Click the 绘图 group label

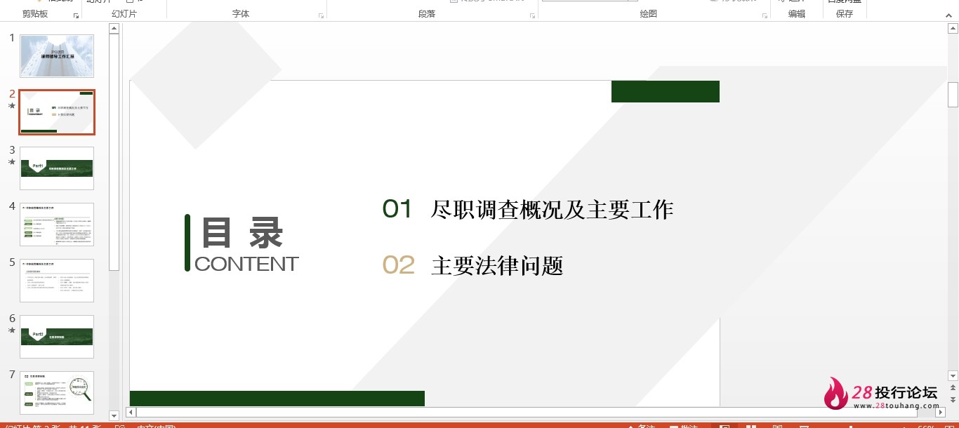tap(649, 14)
